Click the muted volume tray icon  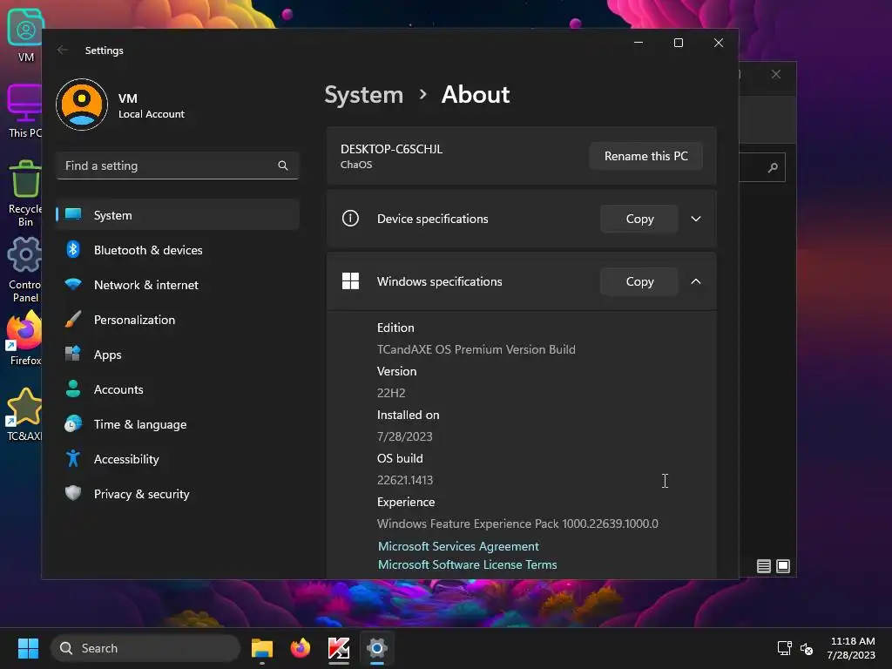807,648
